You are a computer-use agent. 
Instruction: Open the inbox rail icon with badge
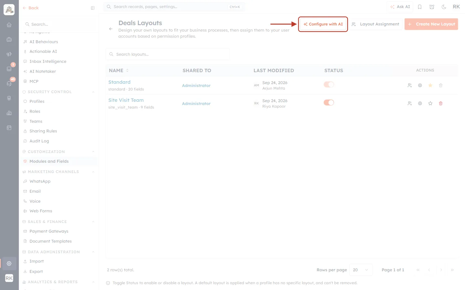point(9,69)
